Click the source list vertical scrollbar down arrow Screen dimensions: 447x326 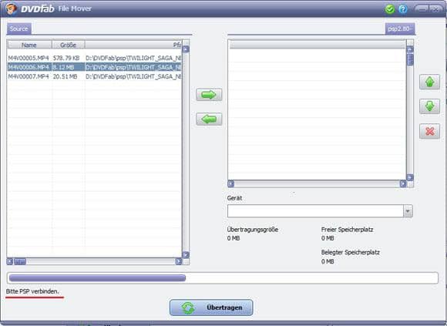pyautogui.click(x=186, y=255)
